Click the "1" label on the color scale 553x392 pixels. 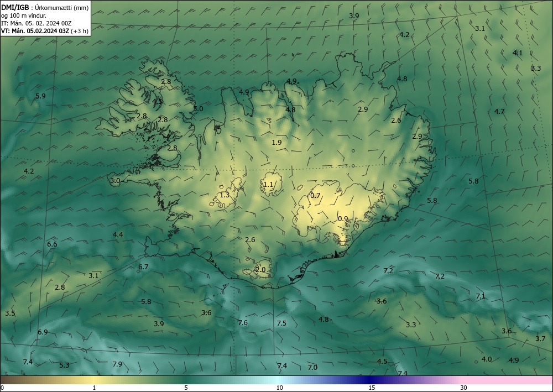(x=94, y=388)
